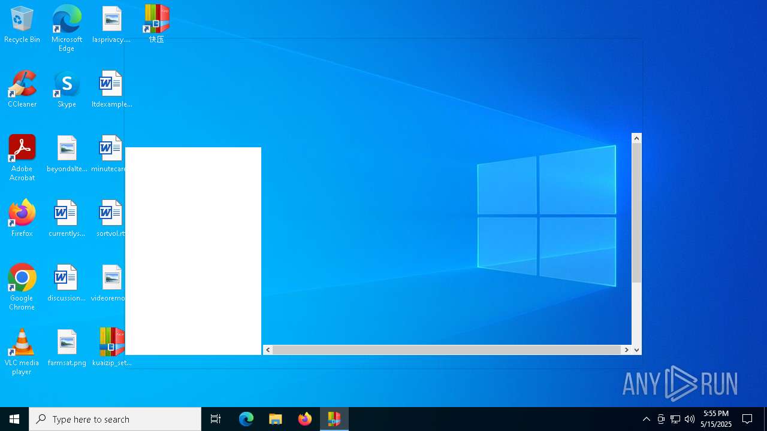Open the Recycle Bin desktop icon
Viewport: 767px width, 431px height.
coord(22,24)
